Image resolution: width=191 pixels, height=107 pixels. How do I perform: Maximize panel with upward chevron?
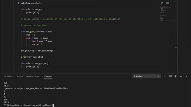point(181,76)
